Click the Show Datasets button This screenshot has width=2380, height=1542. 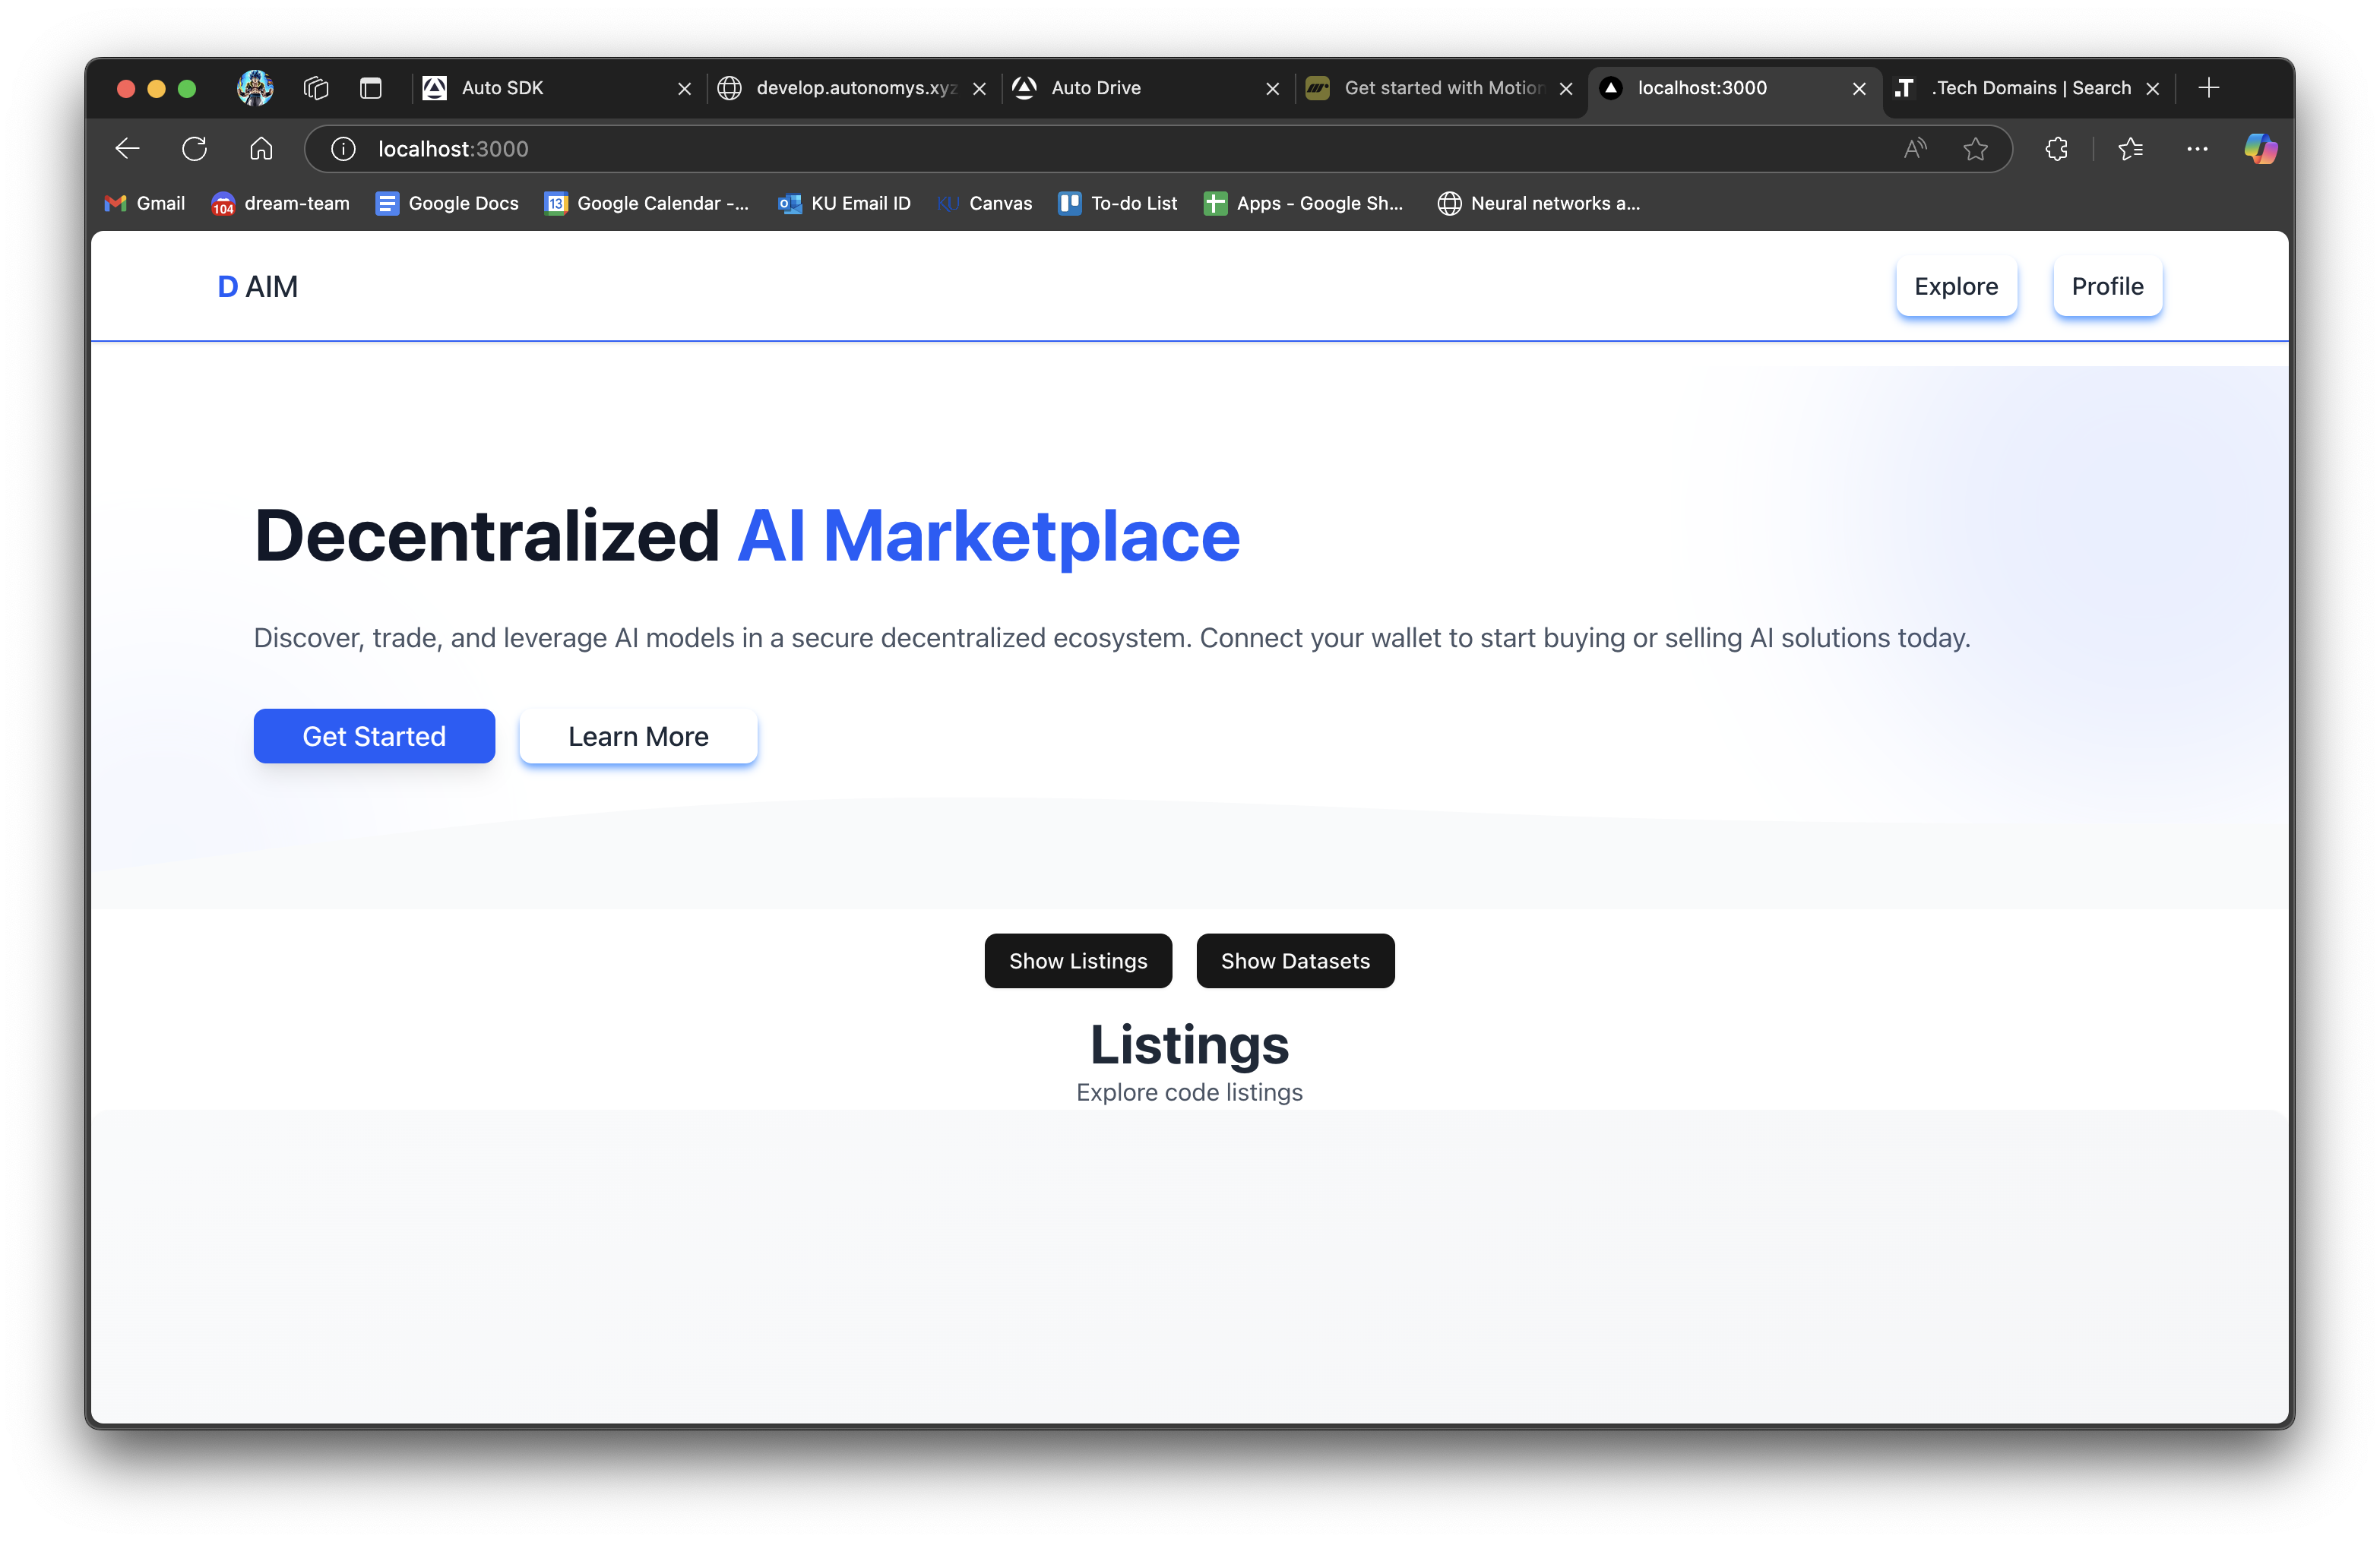pos(1294,960)
